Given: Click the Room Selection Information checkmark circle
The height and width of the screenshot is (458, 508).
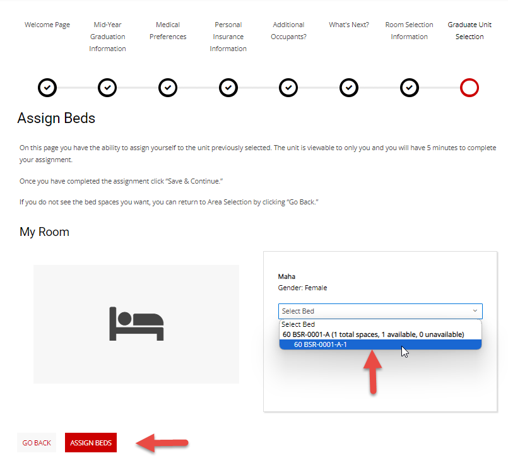Looking at the screenshot, I should click(x=409, y=88).
